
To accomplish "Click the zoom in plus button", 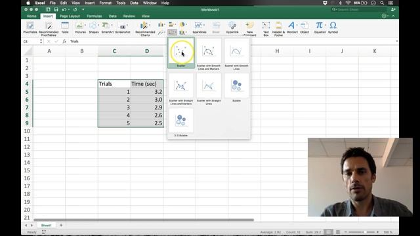I will coord(378,232).
